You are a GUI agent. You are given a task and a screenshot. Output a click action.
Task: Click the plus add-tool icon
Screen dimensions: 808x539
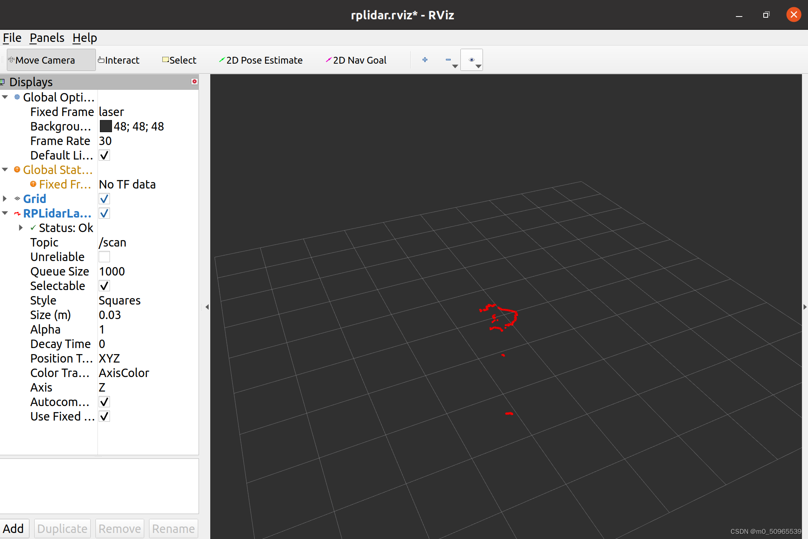point(425,60)
